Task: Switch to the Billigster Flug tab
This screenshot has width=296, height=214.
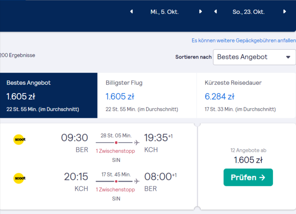Action: pyautogui.click(x=147, y=95)
